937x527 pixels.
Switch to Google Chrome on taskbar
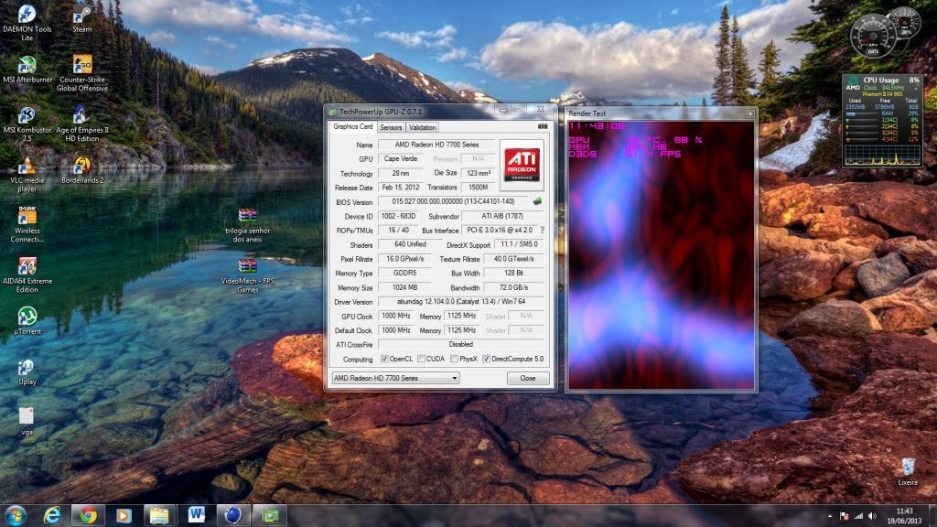[88, 515]
